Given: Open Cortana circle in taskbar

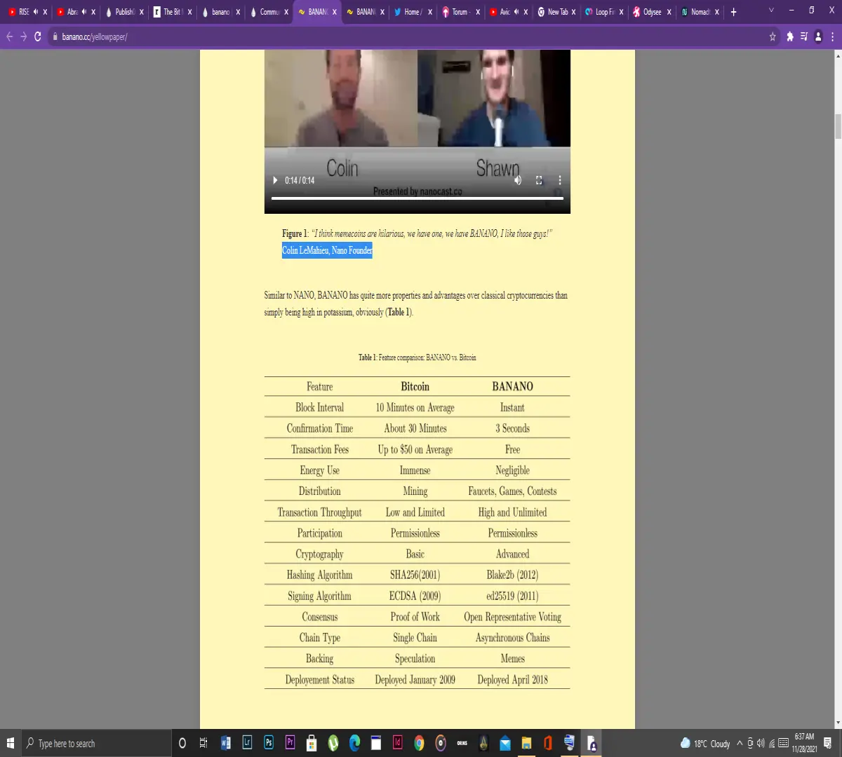Looking at the screenshot, I should pyautogui.click(x=182, y=743).
